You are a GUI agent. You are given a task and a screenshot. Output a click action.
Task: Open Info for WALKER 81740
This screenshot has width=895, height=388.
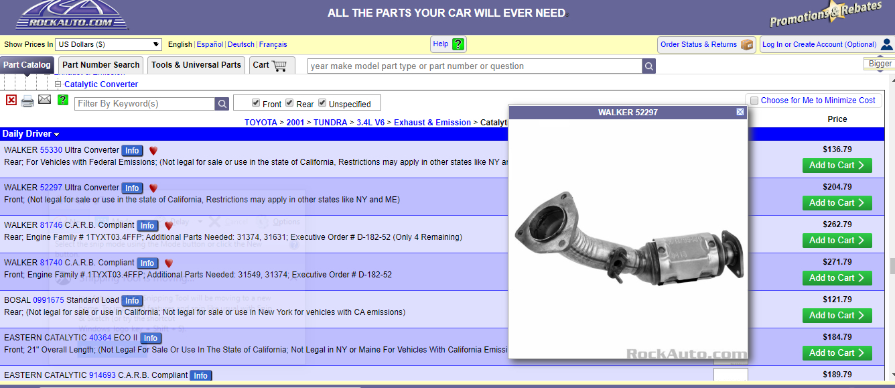coord(147,263)
